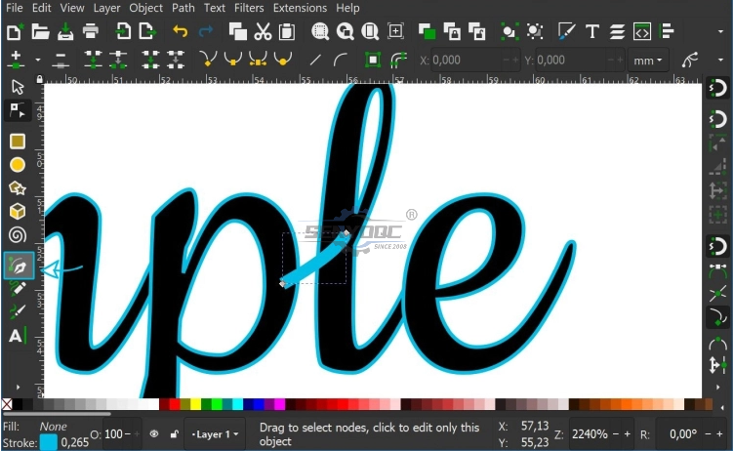The height and width of the screenshot is (451, 734).
Task: Select the Text tool in toolbox
Action: pos(17,336)
